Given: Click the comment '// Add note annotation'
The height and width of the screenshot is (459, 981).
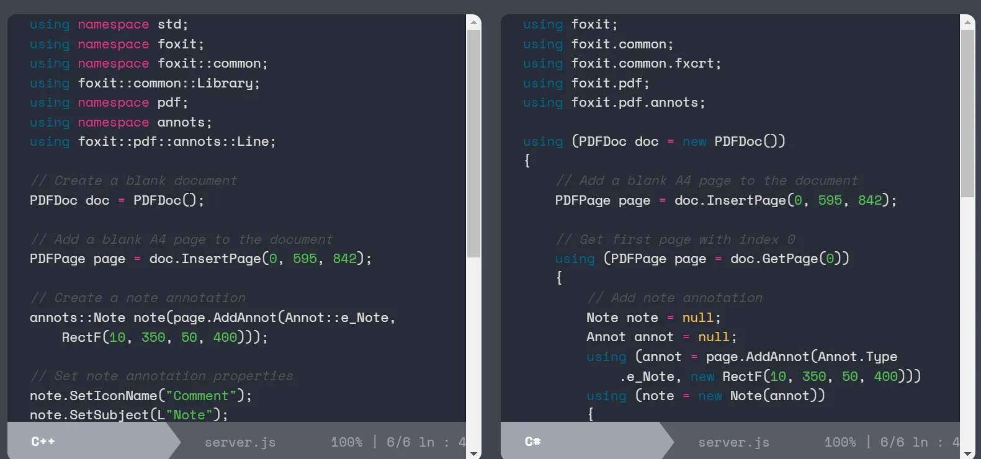Looking at the screenshot, I should coord(674,298).
